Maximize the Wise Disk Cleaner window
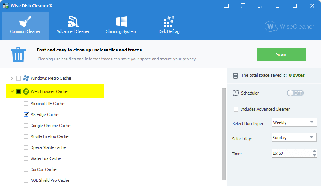This screenshot has height=186, width=321. pyautogui.click(x=295, y=6)
